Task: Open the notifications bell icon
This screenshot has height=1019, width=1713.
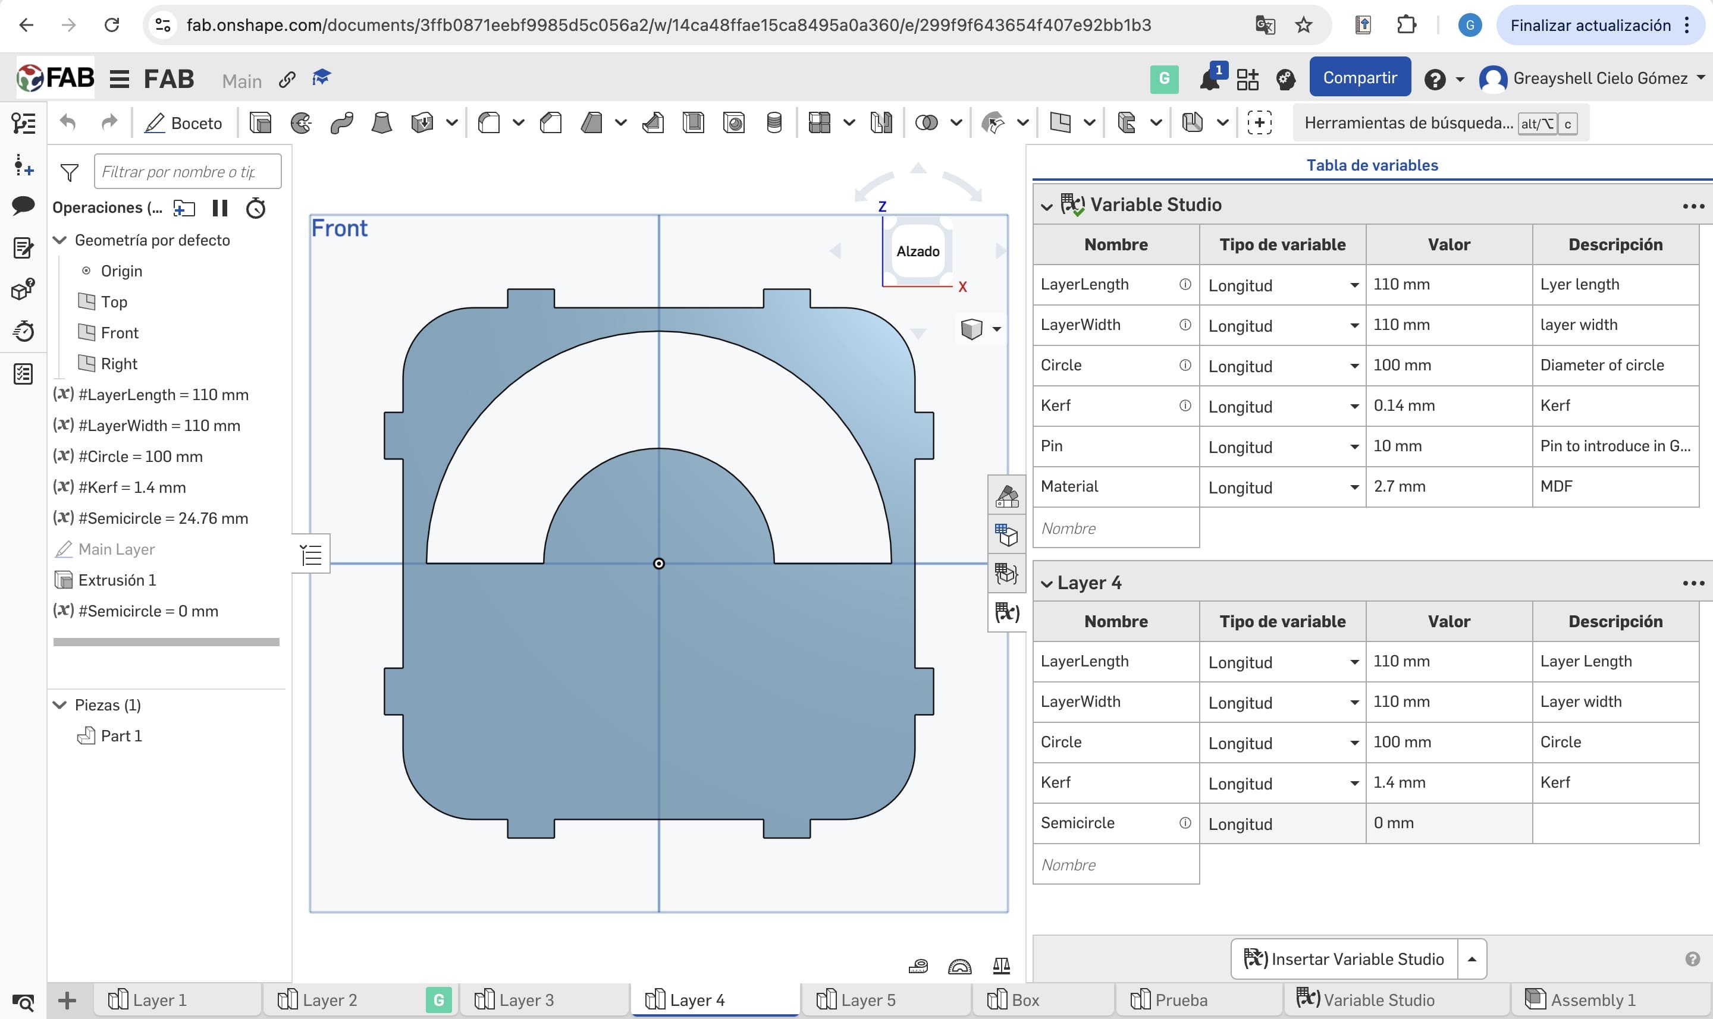Action: 1210,80
